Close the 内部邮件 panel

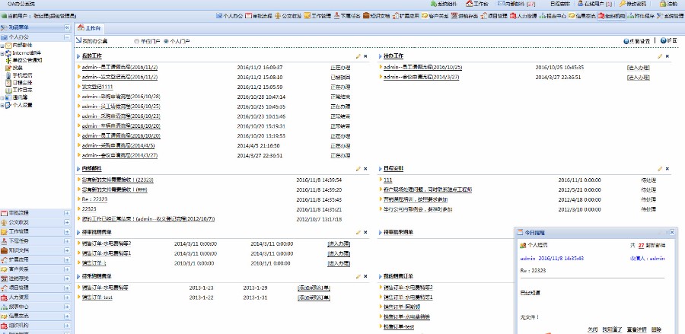coord(365,169)
